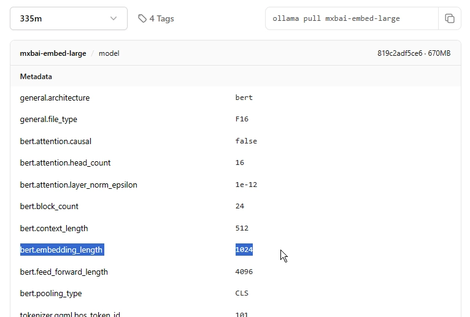Open the 335m model size dropdown
The height and width of the screenshot is (317, 470).
point(69,18)
